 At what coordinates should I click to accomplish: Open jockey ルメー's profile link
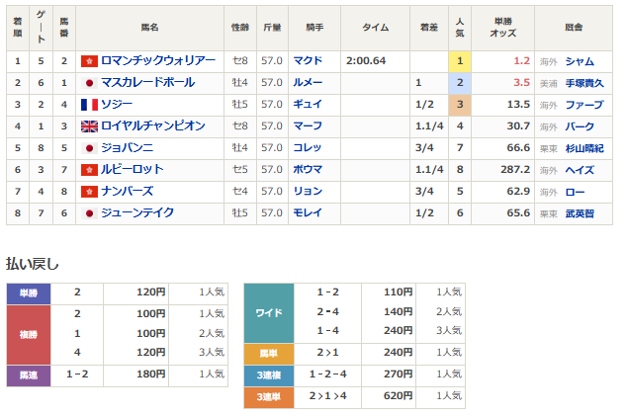click(308, 83)
